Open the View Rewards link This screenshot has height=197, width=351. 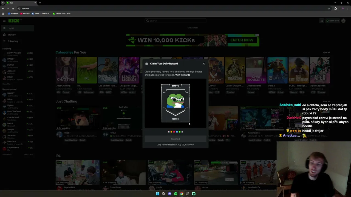[x=183, y=75]
